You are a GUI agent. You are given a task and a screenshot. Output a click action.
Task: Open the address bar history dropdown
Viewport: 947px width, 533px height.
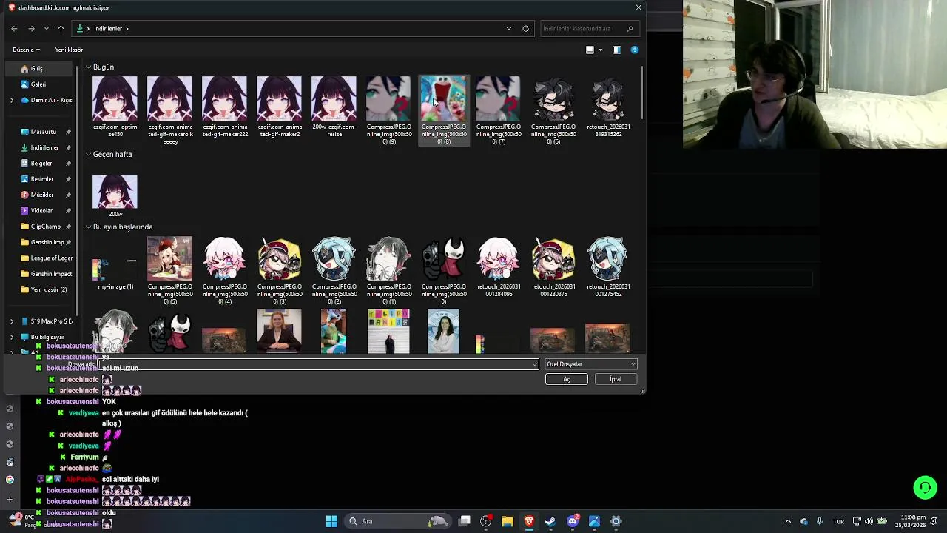[x=508, y=28]
